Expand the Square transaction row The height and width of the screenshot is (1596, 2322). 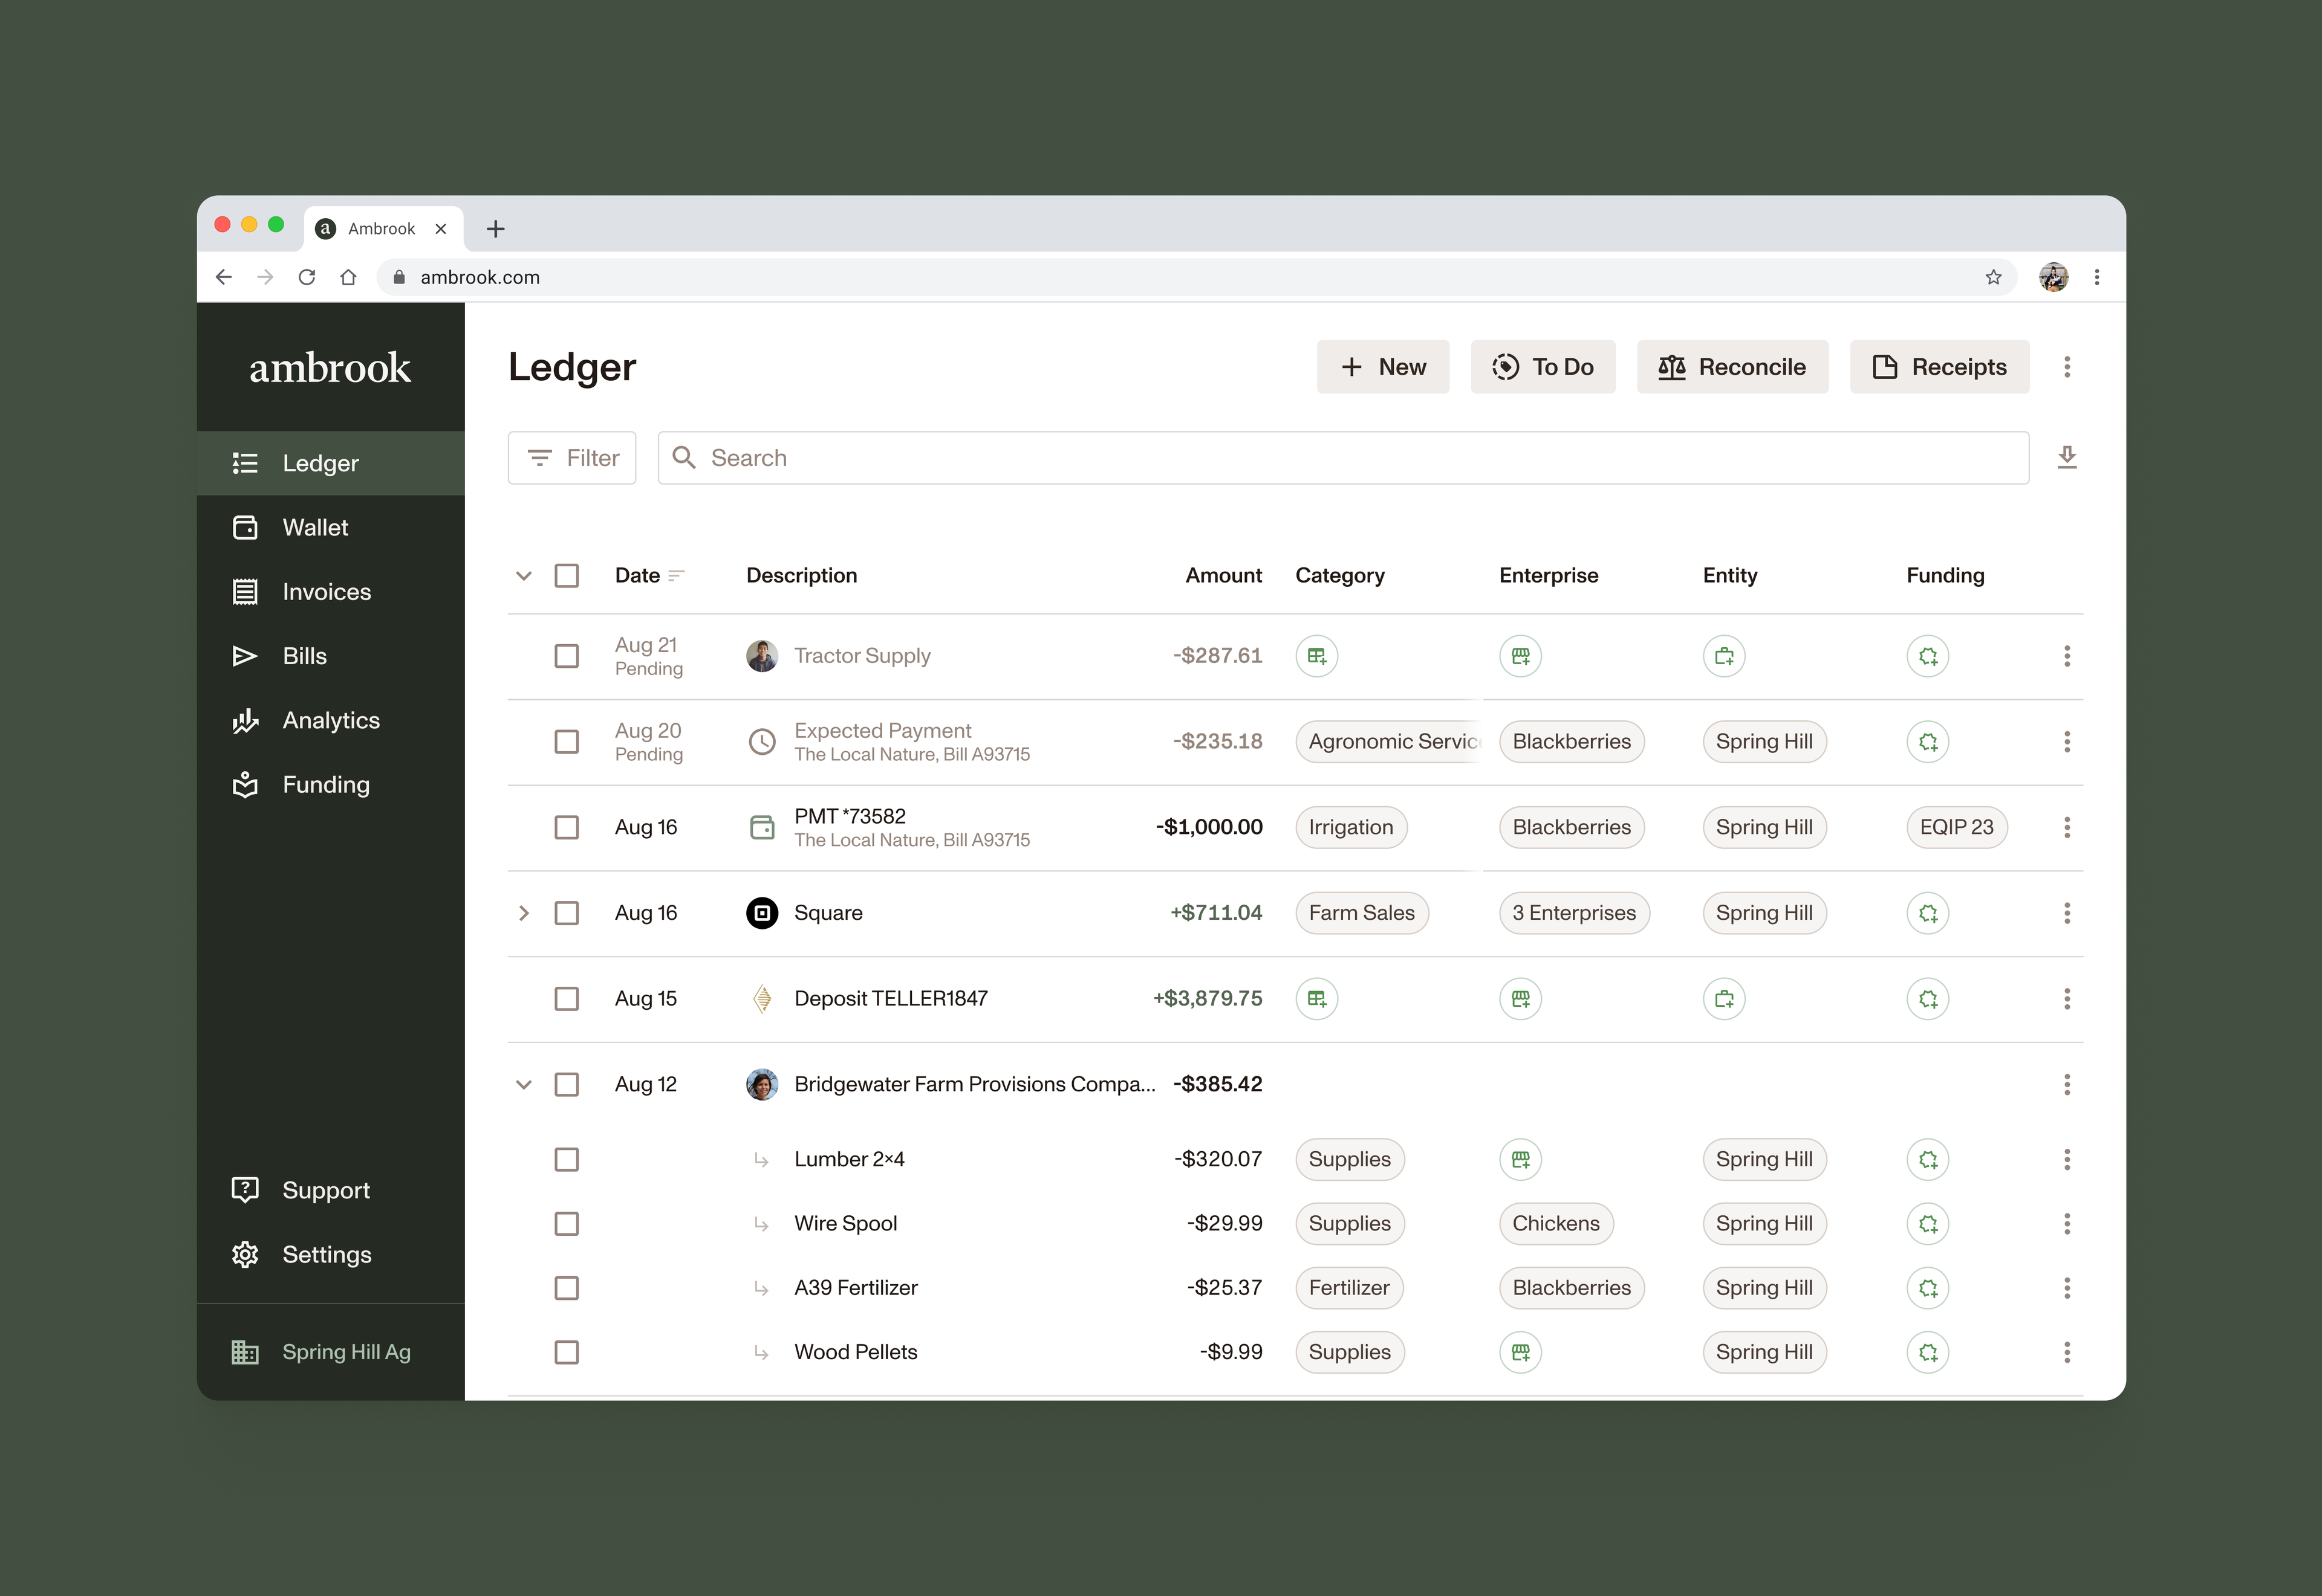pyautogui.click(x=523, y=913)
